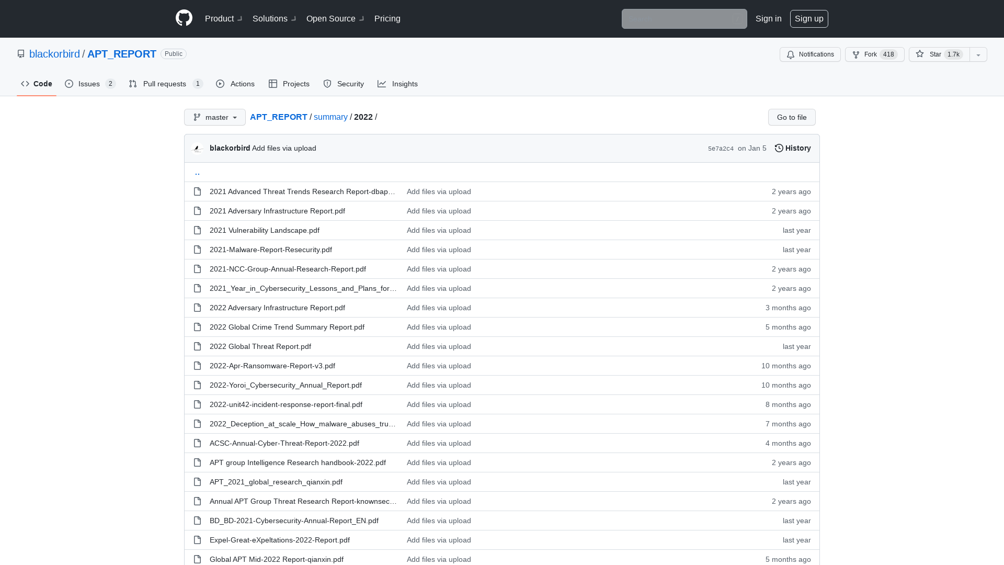
Task: Open the file icon for Annual APT Group Threat Research Report
Action: (x=197, y=501)
